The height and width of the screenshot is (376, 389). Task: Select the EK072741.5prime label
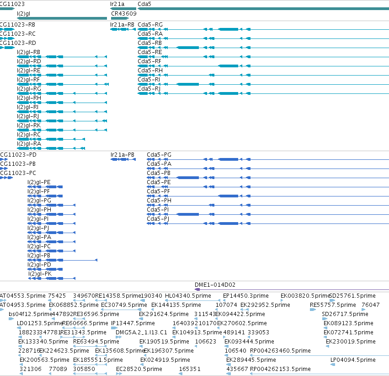coord(348,332)
